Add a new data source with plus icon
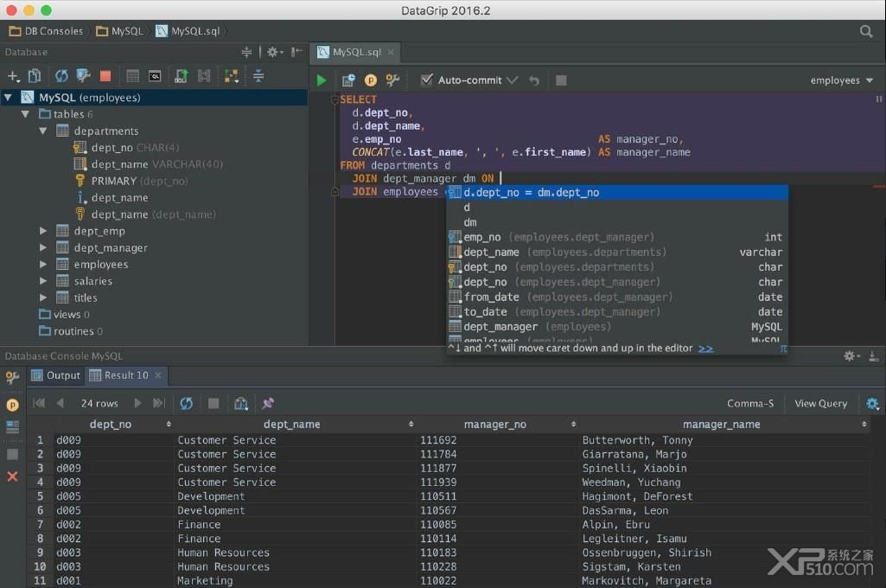886x588 pixels. click(x=12, y=76)
